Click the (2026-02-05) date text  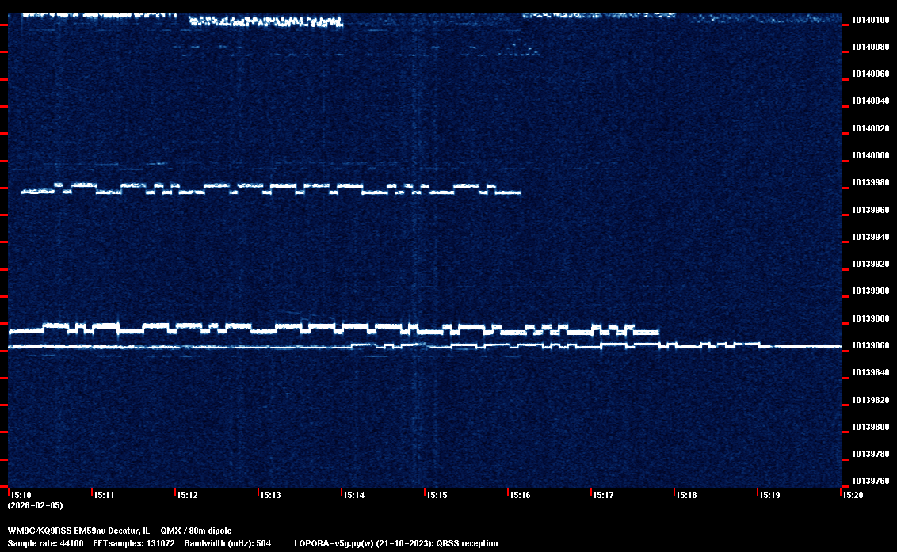click(x=35, y=505)
